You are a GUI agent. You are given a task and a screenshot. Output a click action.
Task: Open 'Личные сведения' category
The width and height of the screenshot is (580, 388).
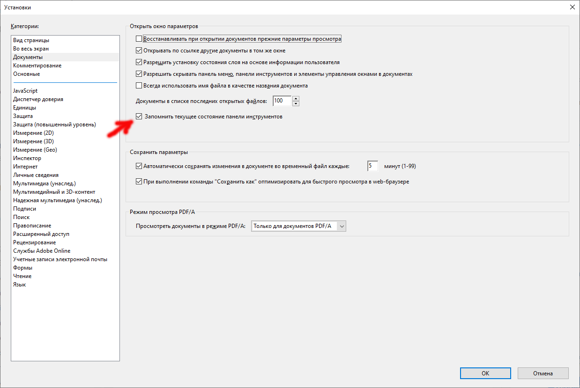tap(65, 175)
